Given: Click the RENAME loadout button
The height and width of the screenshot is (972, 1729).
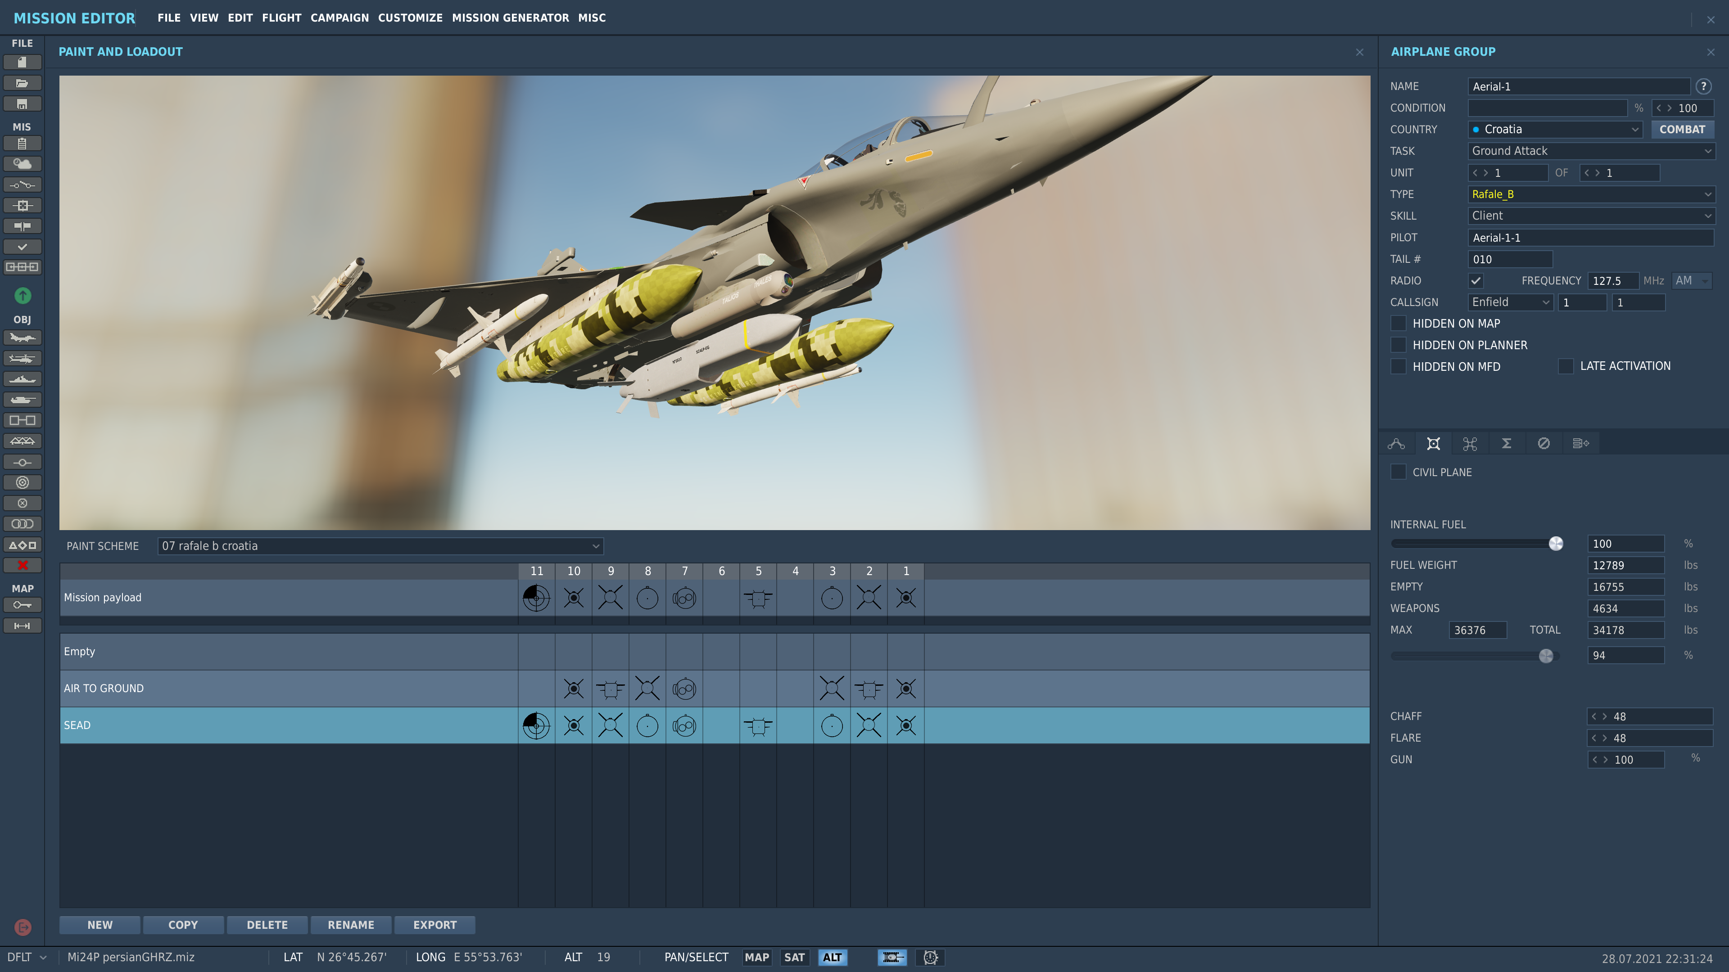Looking at the screenshot, I should pos(351,925).
